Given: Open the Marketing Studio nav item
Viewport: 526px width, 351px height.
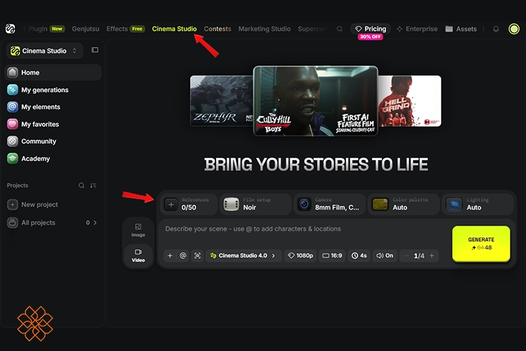Looking at the screenshot, I should click(264, 29).
